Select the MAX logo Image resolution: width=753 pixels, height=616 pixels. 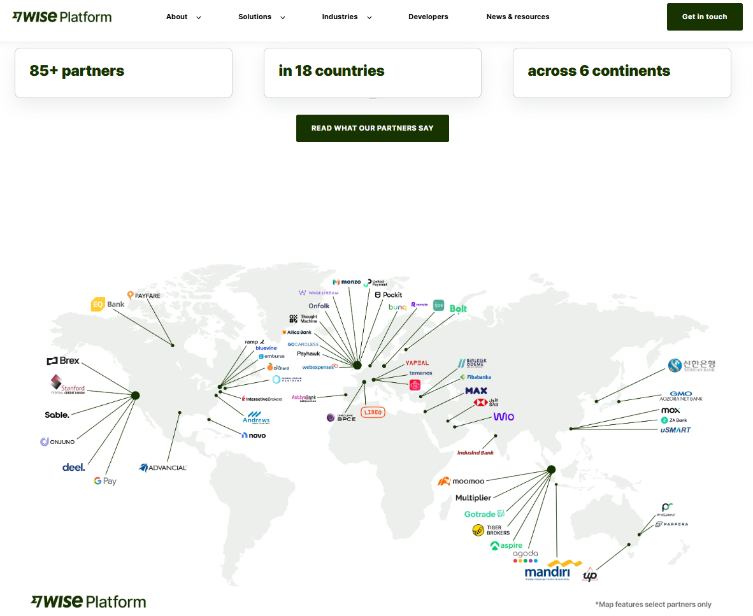tap(477, 391)
